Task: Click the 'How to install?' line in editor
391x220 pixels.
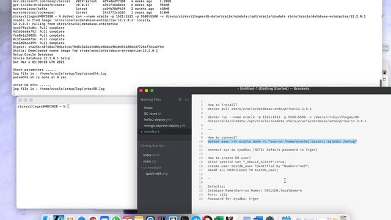Action: [x=222, y=105]
